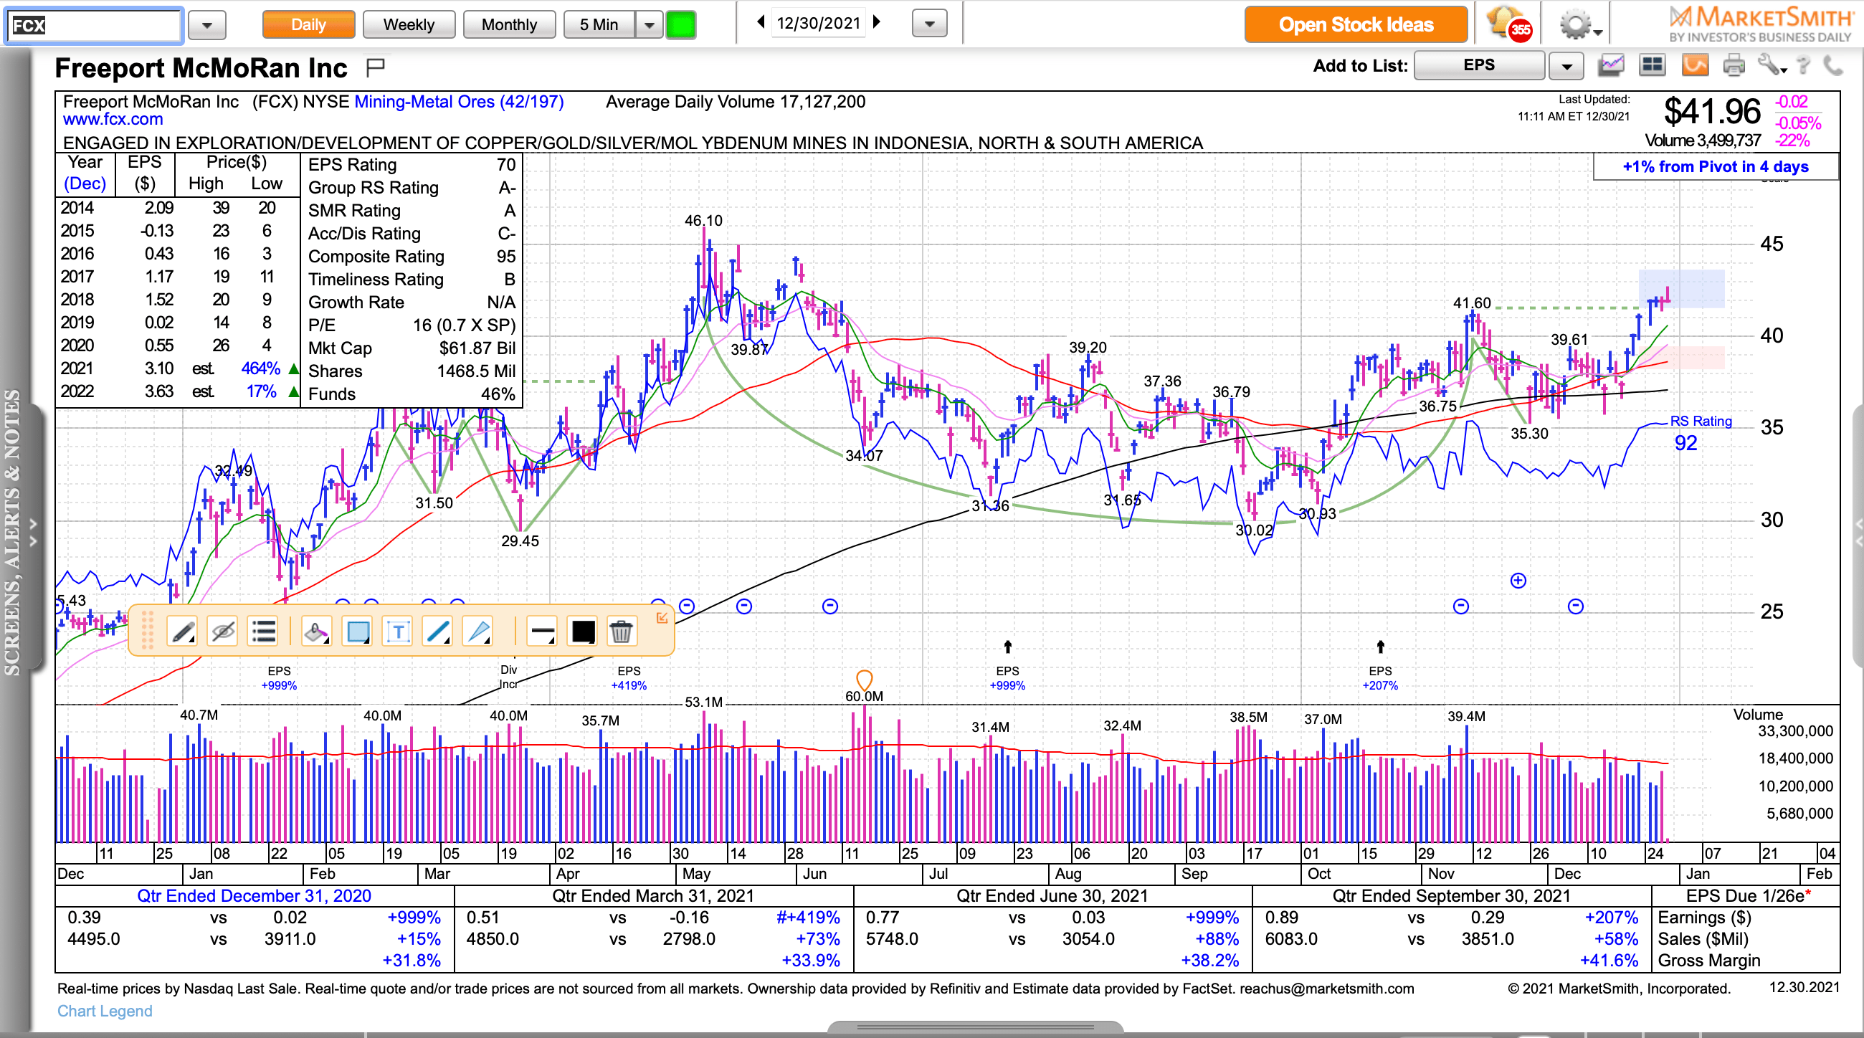
Task: Click the EPS Due 1/26e header
Action: click(1748, 895)
